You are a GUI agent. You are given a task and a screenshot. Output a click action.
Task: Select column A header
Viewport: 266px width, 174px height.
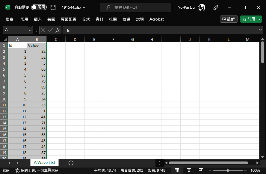(x=17, y=39)
